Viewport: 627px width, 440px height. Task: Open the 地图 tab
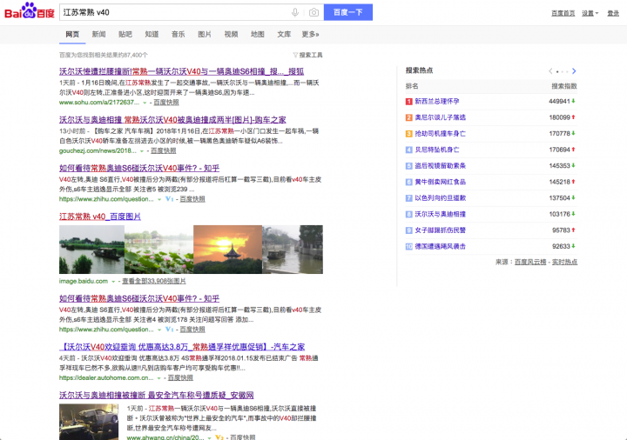(258, 34)
